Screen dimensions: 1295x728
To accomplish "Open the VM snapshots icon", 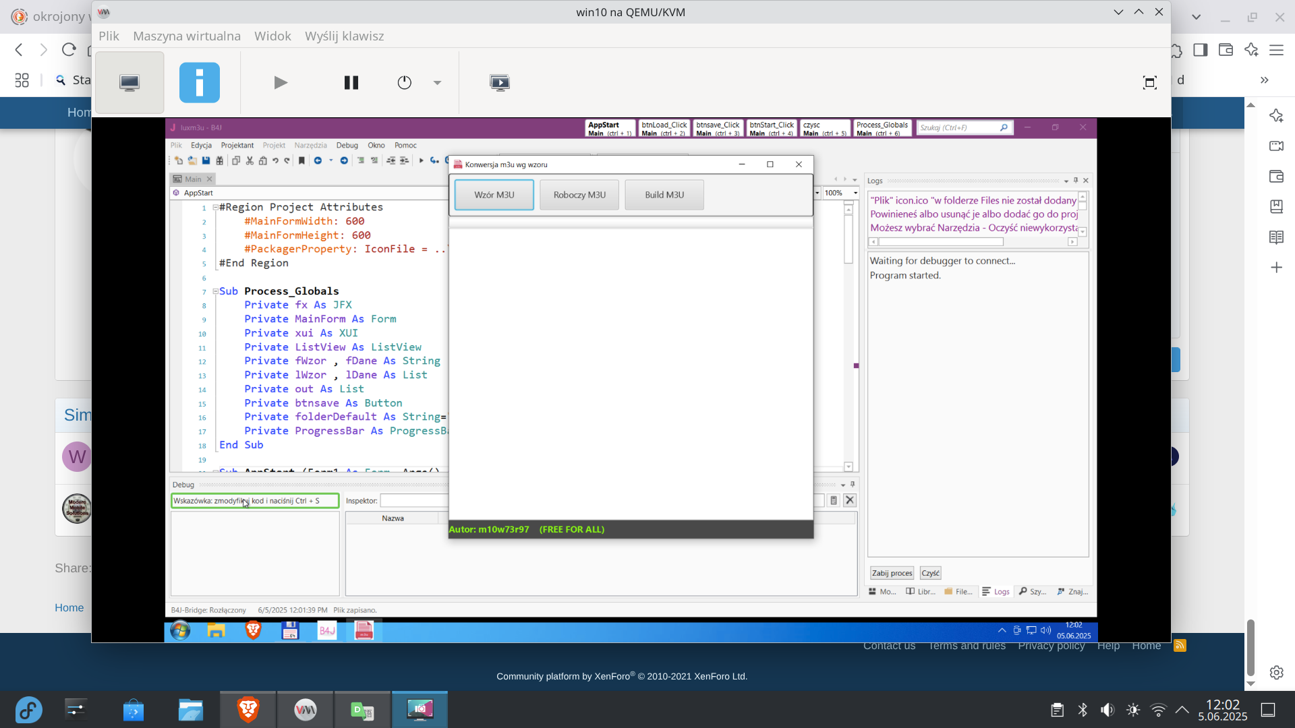I will 500,82.
